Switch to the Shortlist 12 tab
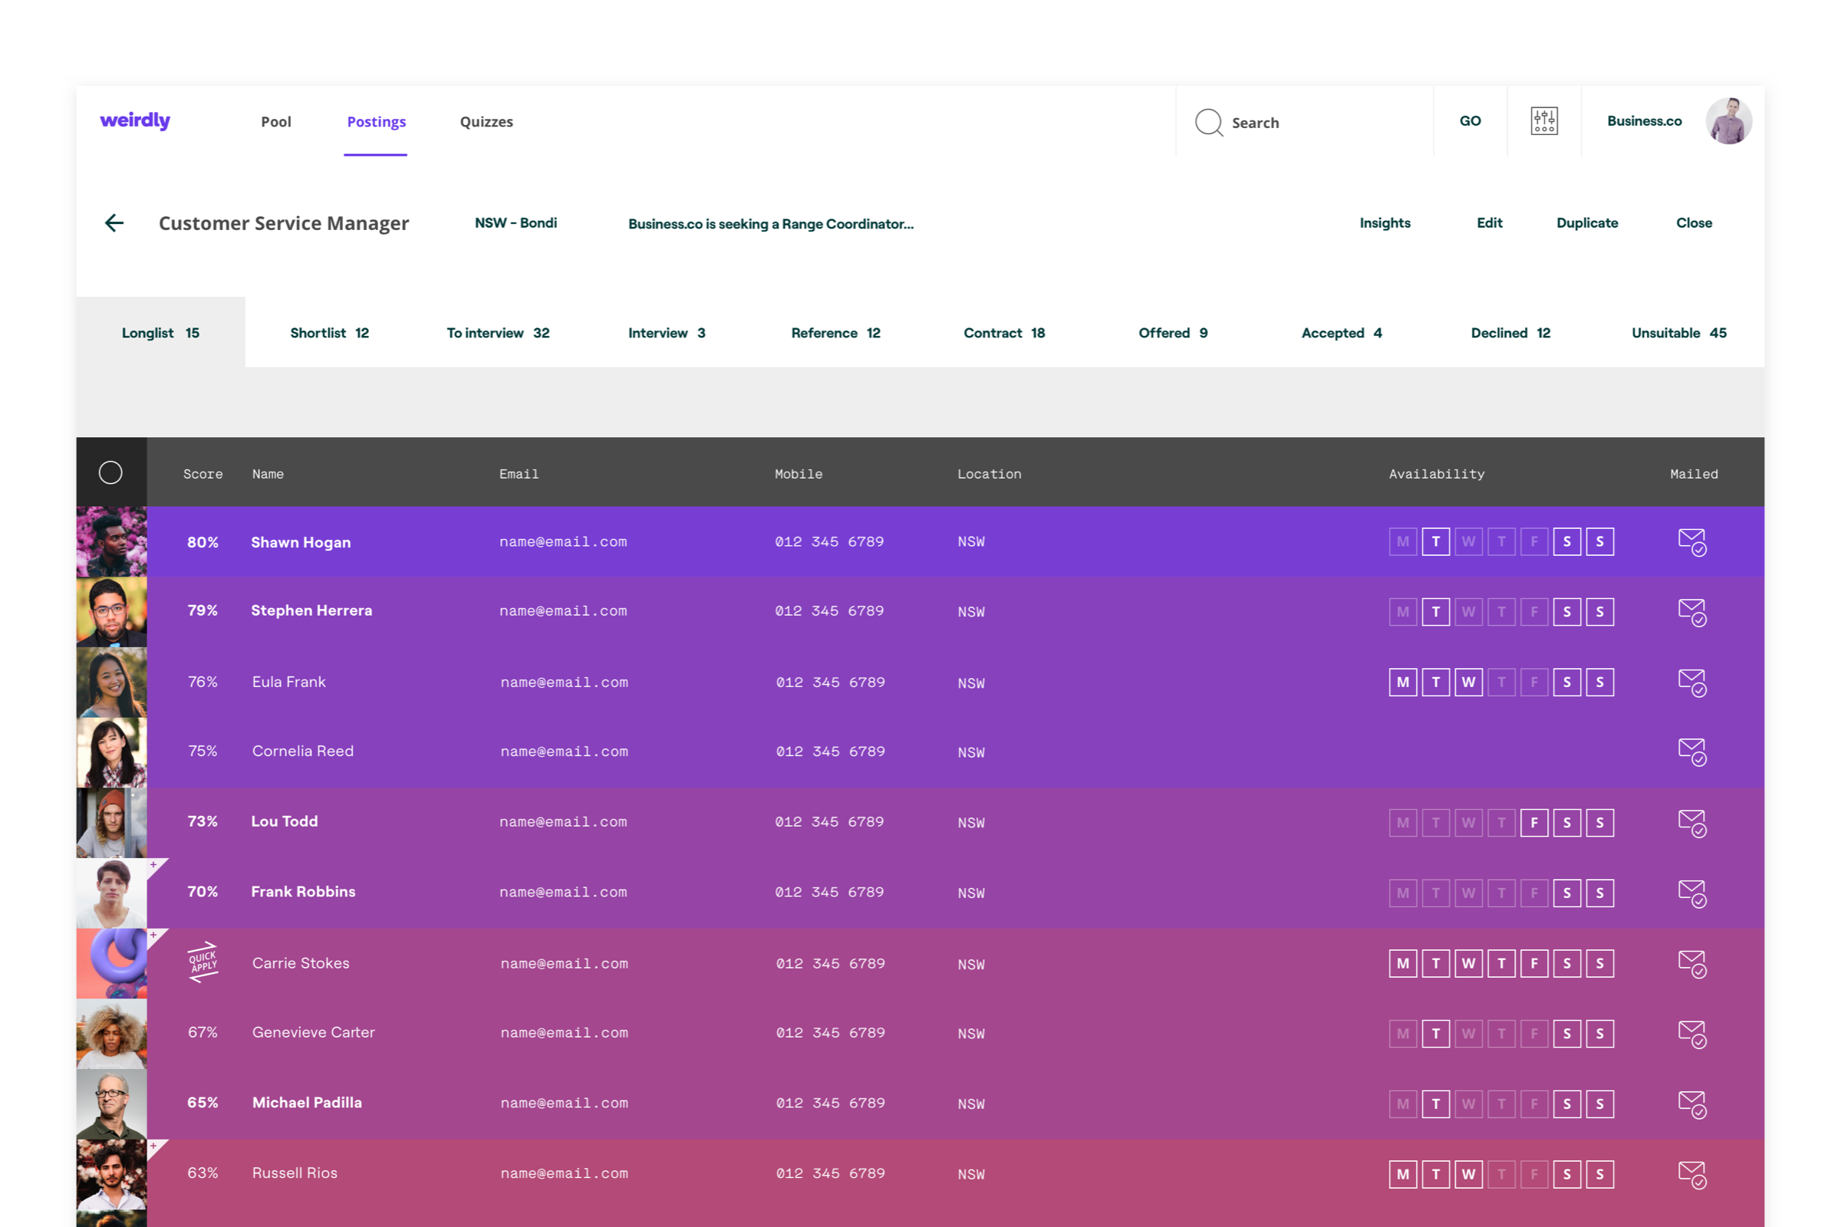The width and height of the screenshot is (1841, 1227). (x=329, y=333)
